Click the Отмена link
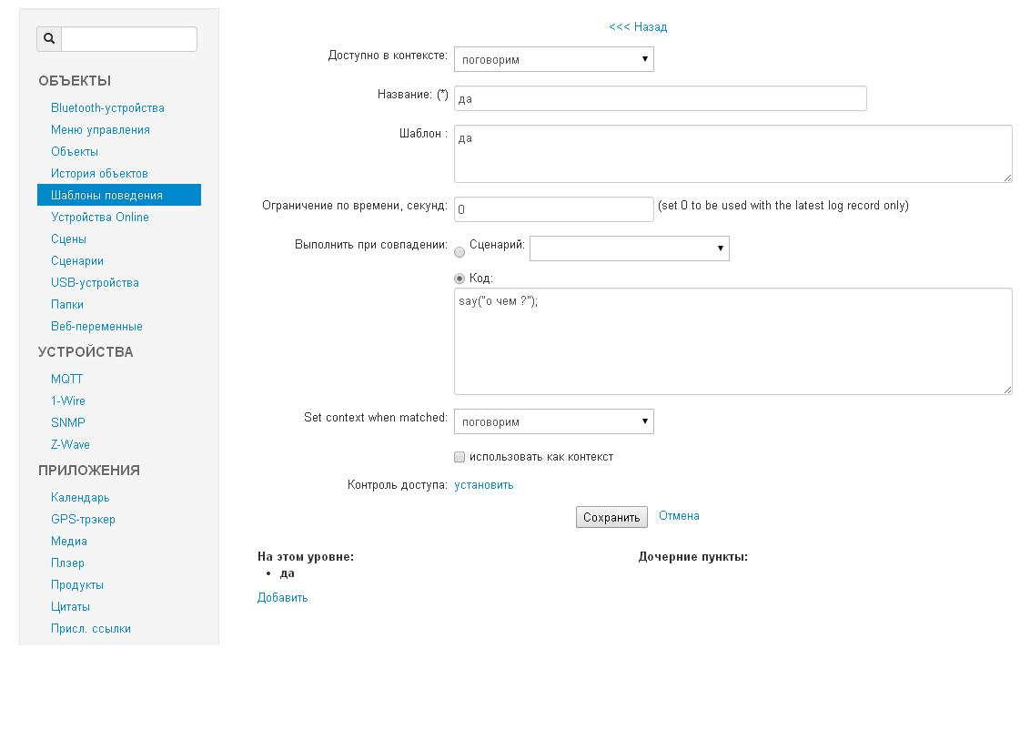Viewport: 1030px width, 730px height. tap(679, 516)
